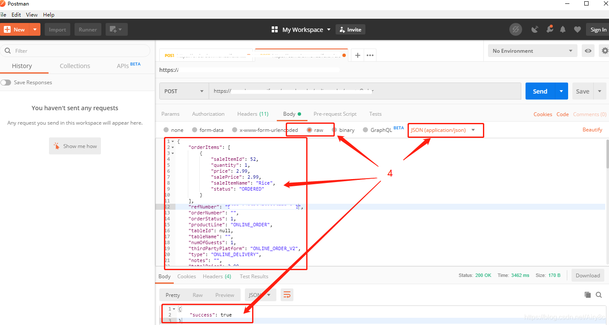The image size is (609, 325).
Task: Toggle response line wrap icon
Action: coord(287,295)
